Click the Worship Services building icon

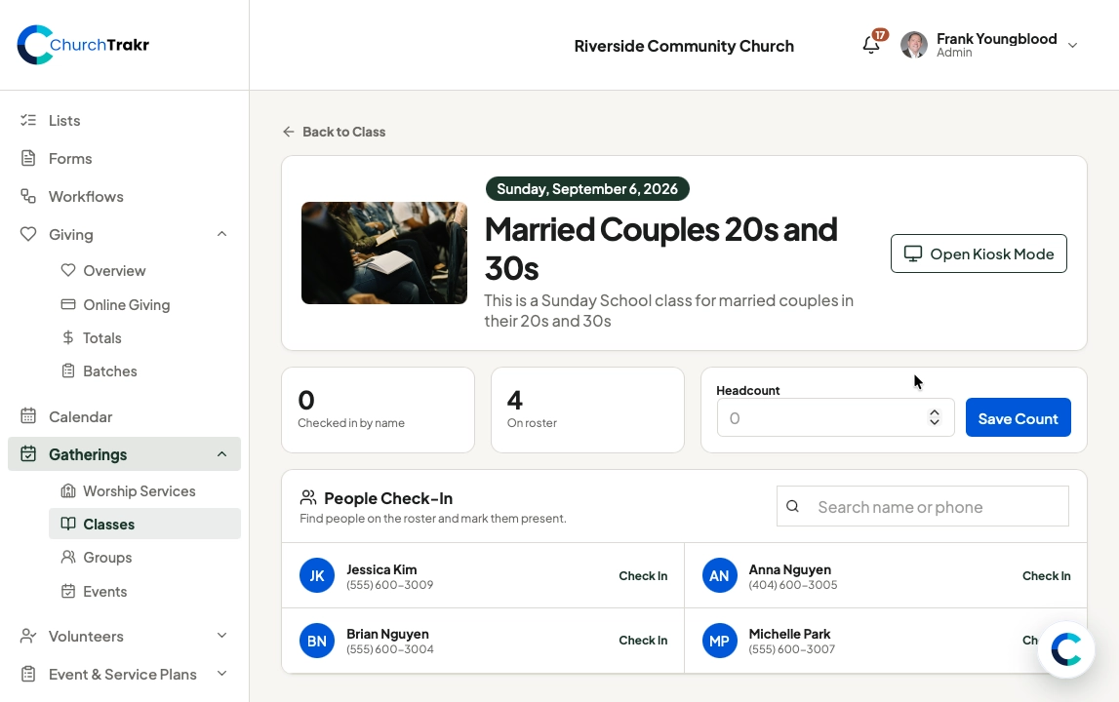pos(67,490)
